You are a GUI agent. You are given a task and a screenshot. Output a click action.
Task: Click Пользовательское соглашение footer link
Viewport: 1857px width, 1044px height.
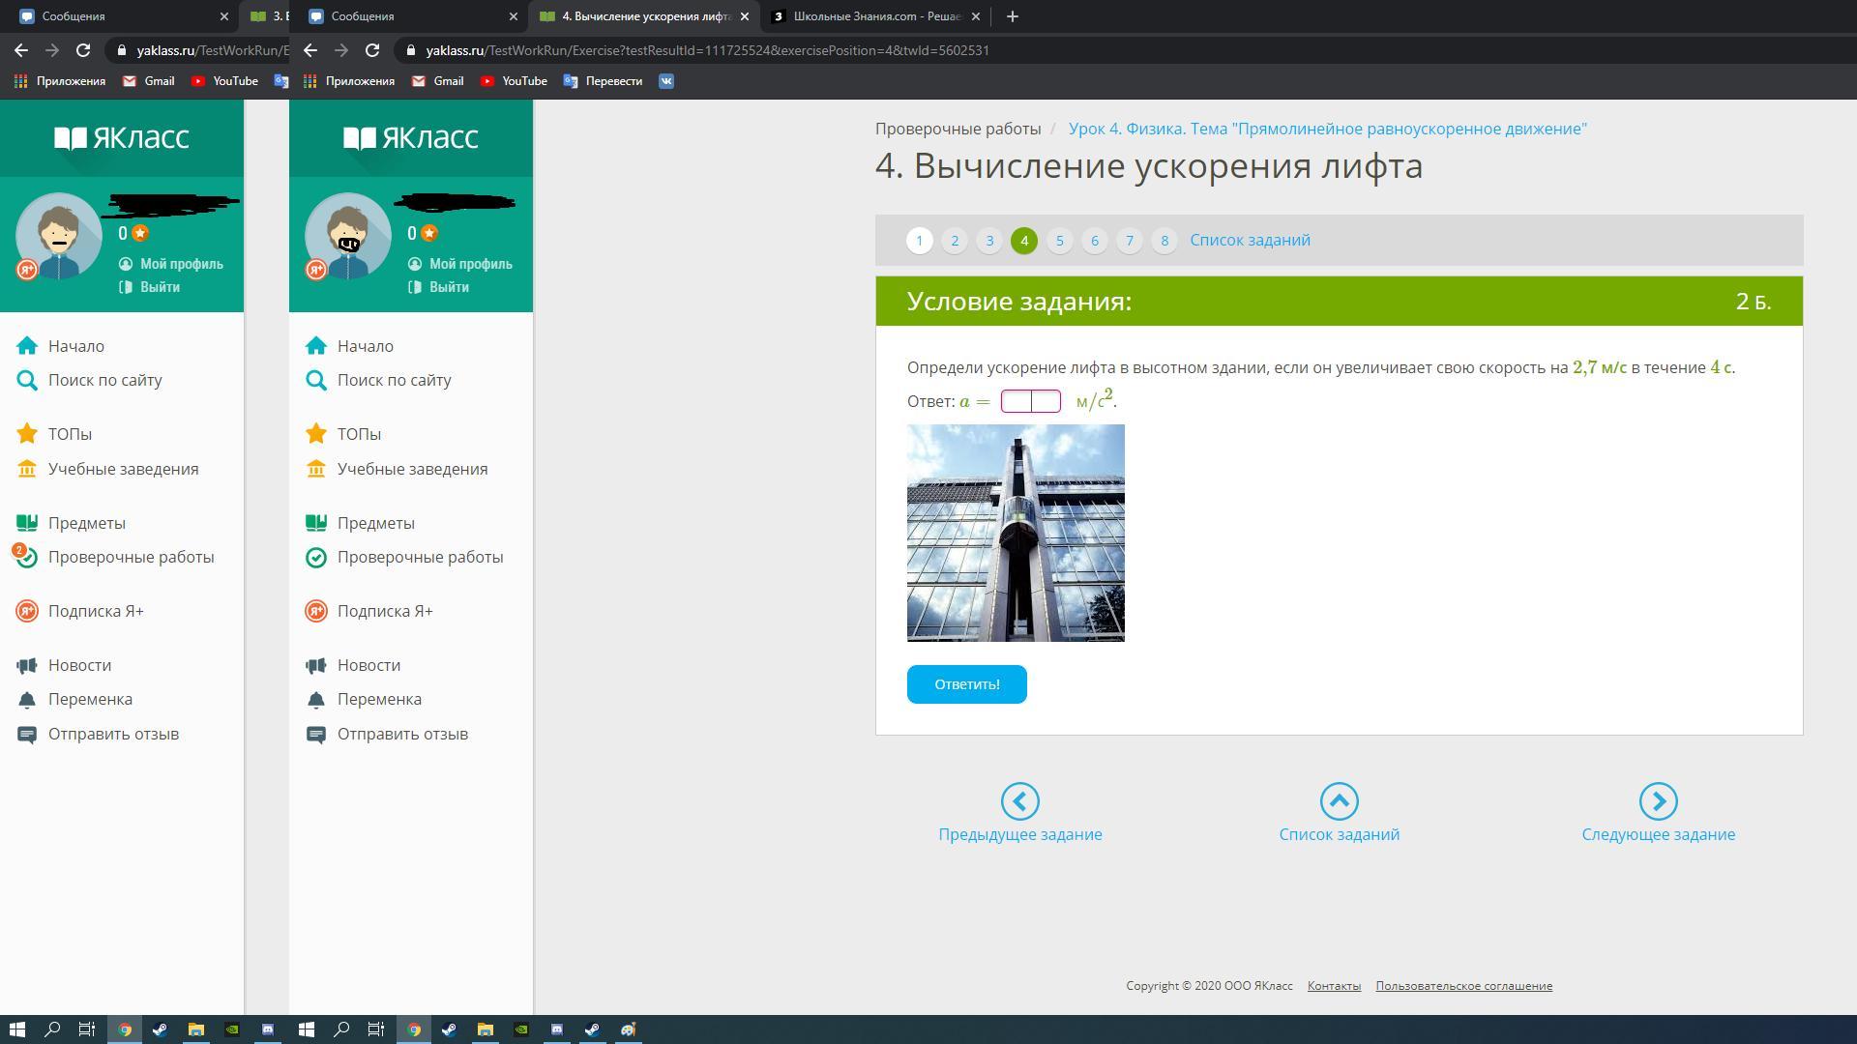pos(1463,986)
